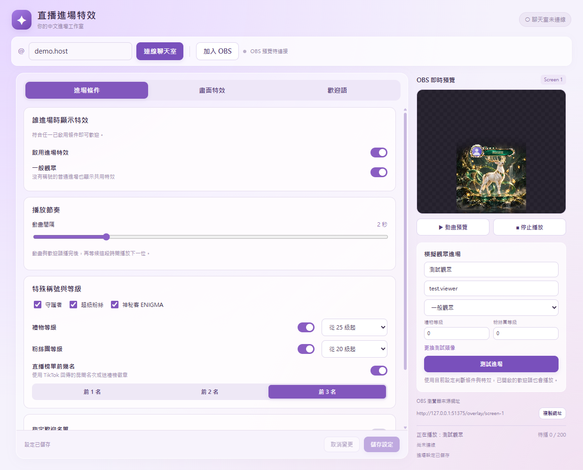This screenshot has width=583, height=470.
Task: Click the settings panel vertical scrollbar
Action: coord(405,241)
